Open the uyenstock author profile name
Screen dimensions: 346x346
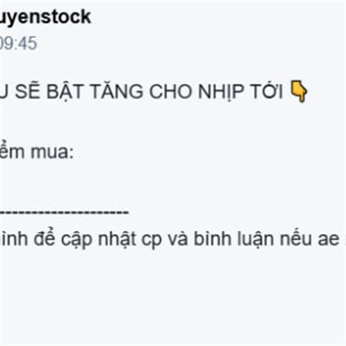45,17
